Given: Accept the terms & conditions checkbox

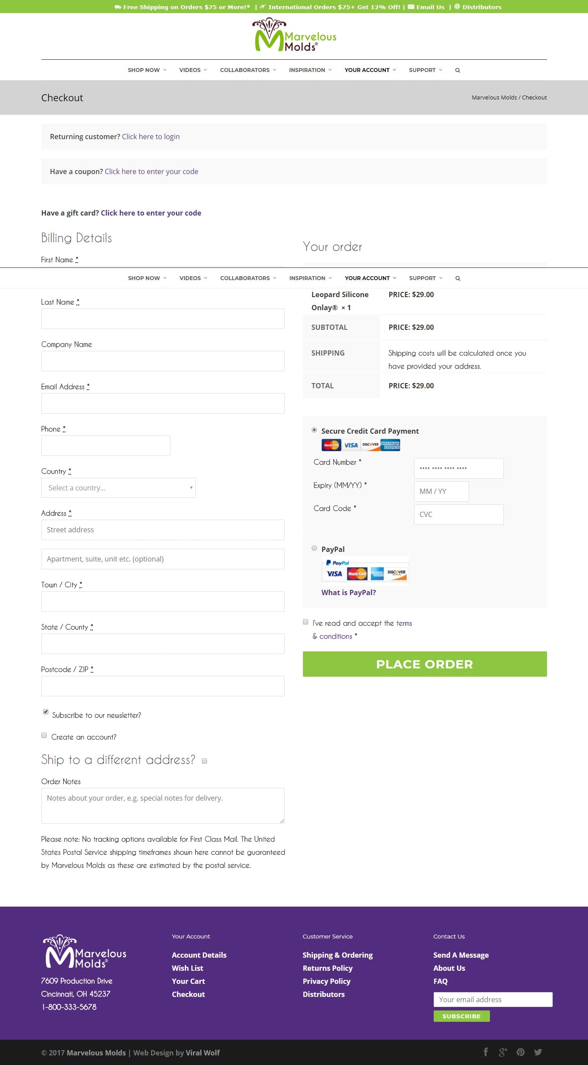Looking at the screenshot, I should pyautogui.click(x=306, y=622).
